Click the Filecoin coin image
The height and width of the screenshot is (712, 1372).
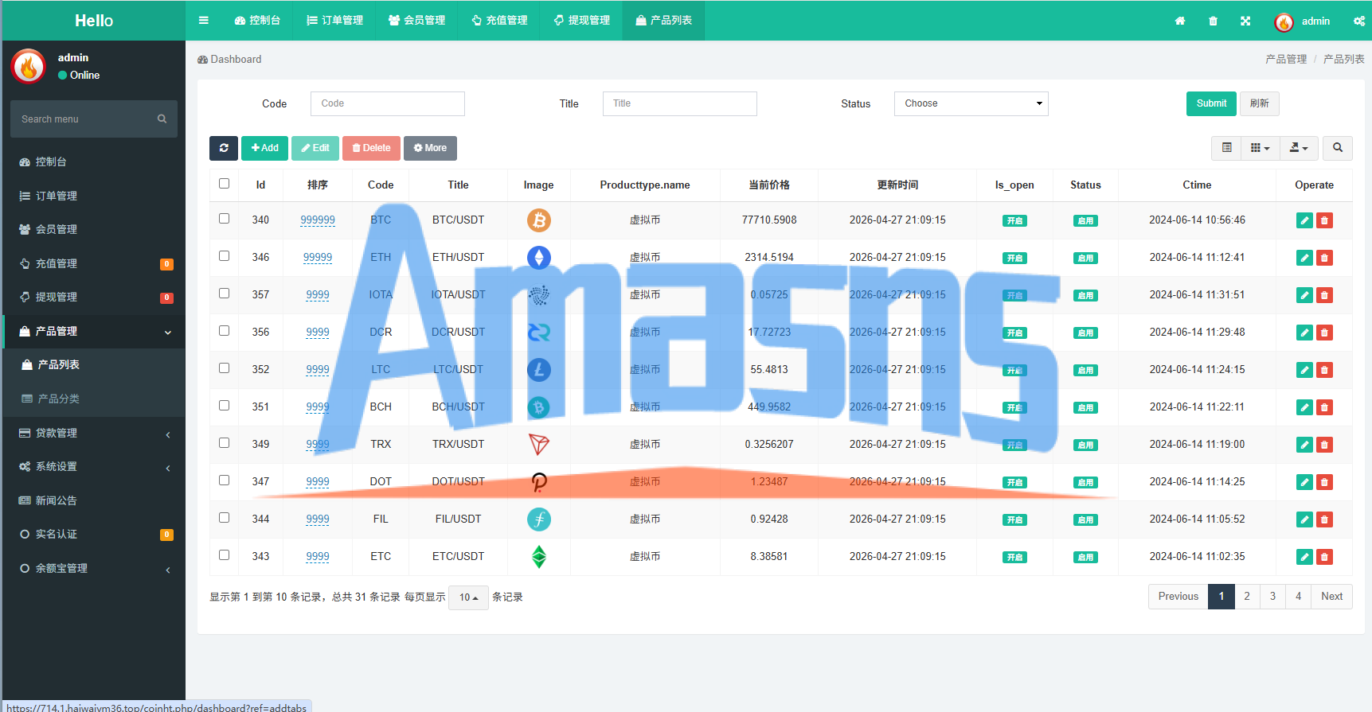point(539,519)
